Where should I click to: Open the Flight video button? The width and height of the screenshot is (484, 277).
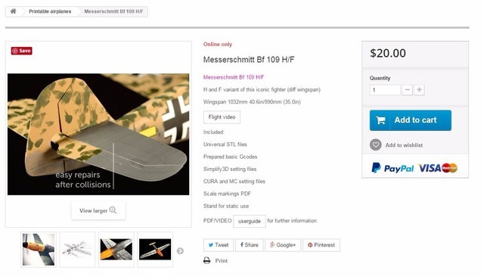(222, 117)
